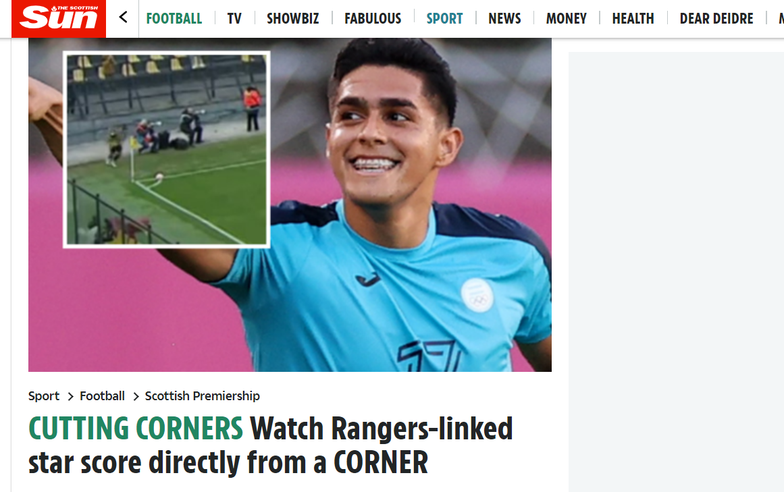
Task: Open Dear Deidre section
Action: (x=716, y=18)
